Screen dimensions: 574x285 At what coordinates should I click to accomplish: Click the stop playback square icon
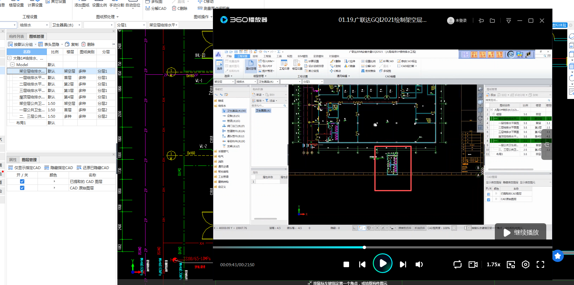[346, 264]
